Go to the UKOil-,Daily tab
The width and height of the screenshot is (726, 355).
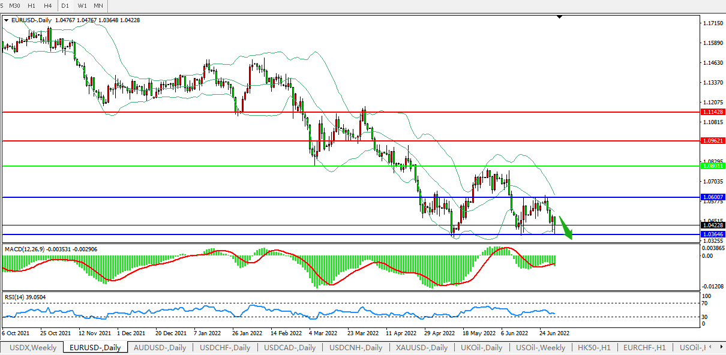pos(481,348)
